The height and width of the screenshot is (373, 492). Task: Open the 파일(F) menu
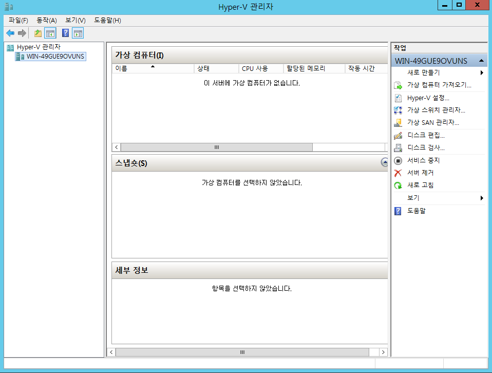pos(18,21)
